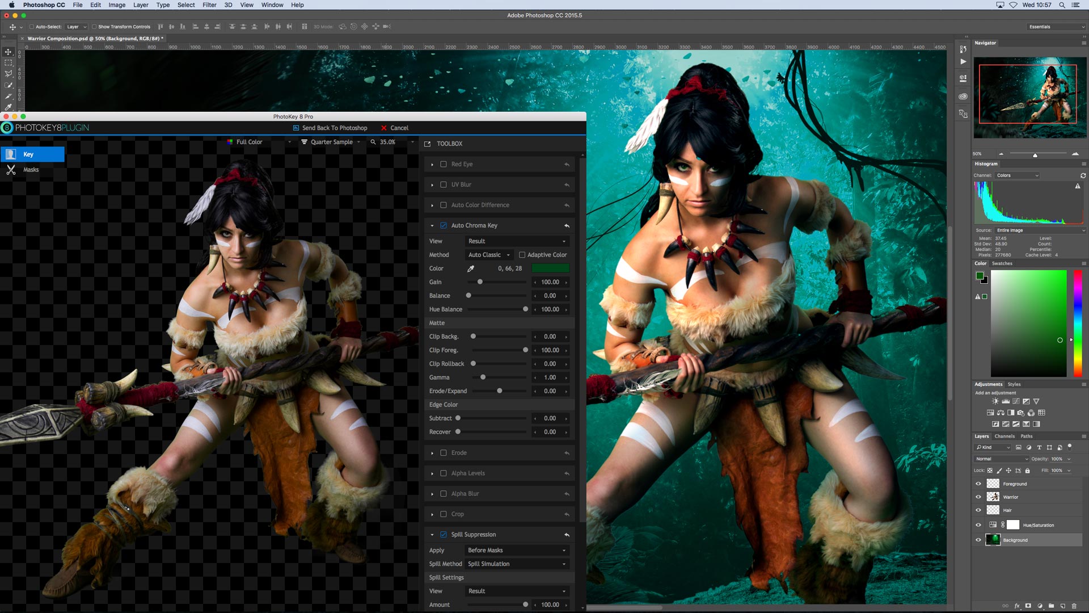This screenshot has width=1089, height=613.
Task: Select the Polygonal Lasso tool
Action: click(x=9, y=74)
